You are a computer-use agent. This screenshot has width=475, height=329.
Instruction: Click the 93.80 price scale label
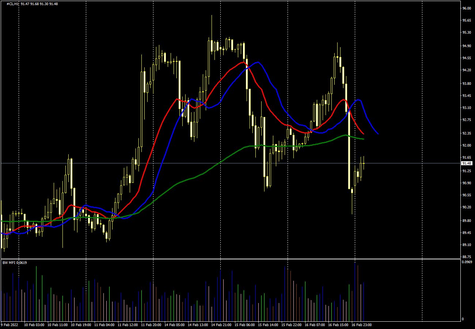467,84
